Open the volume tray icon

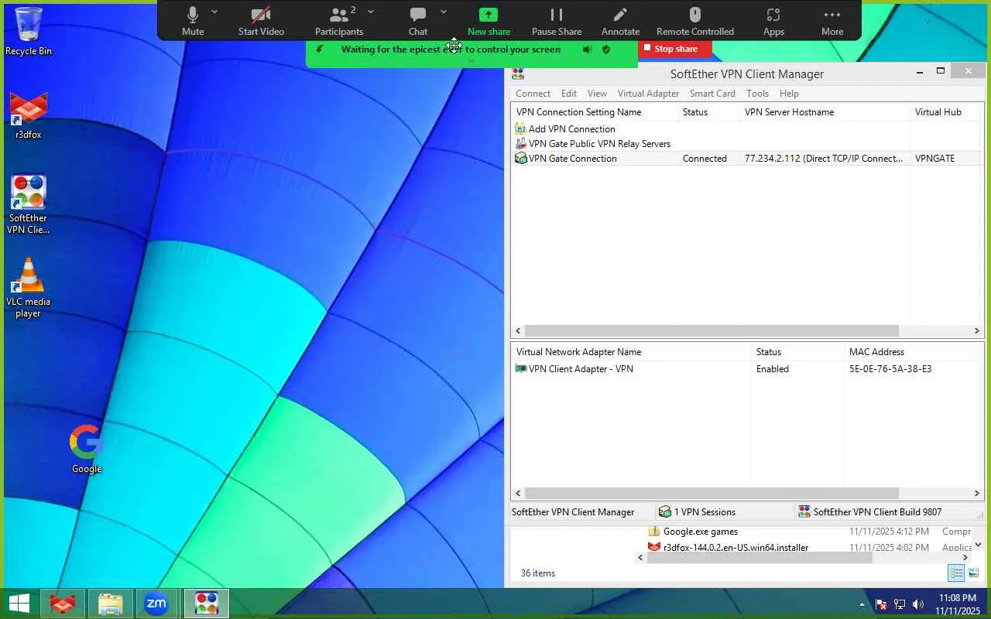point(918,604)
